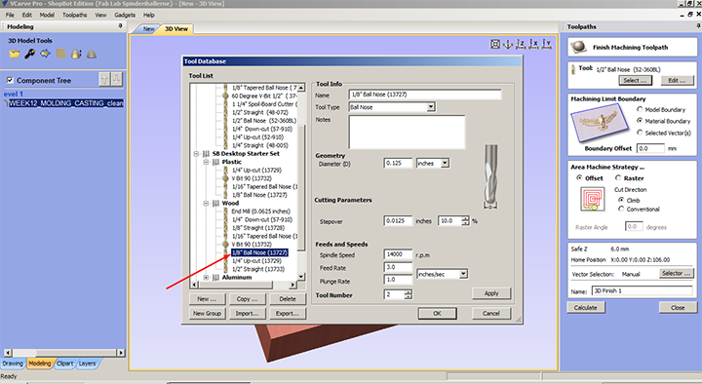Select 1/4" Up-cut (13729) under Plastic
Screen dimensions: 702x384
256,170
